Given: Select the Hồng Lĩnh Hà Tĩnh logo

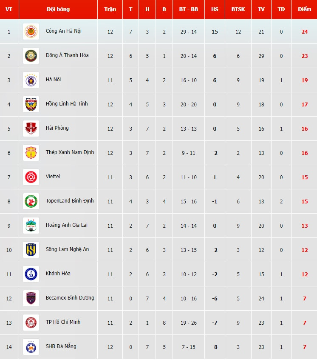Looking at the screenshot, I should coord(31,104).
